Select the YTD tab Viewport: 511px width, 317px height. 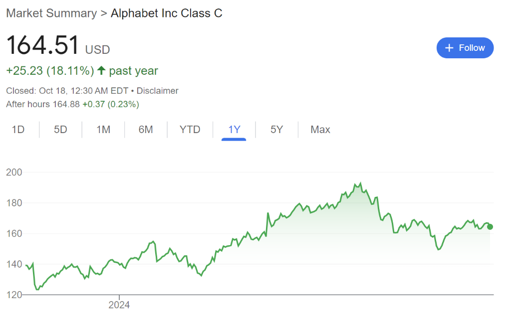pos(190,130)
